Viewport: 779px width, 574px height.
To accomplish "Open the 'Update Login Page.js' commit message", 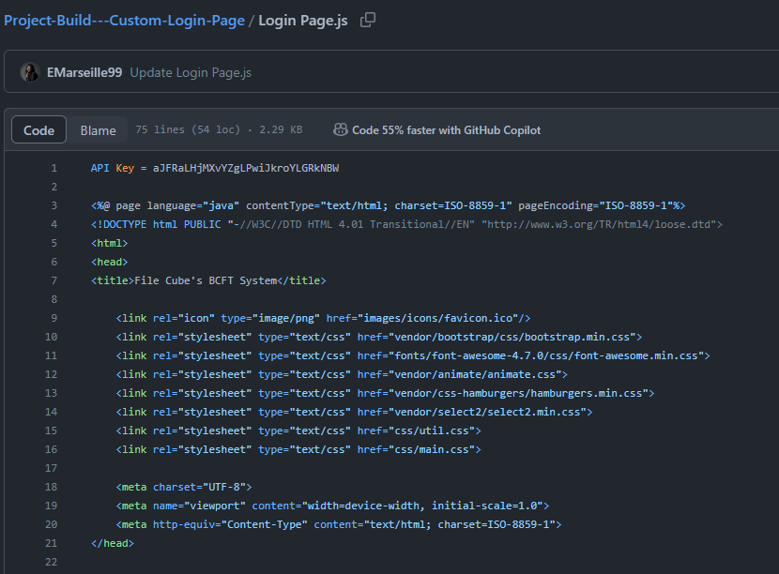I will pos(191,72).
